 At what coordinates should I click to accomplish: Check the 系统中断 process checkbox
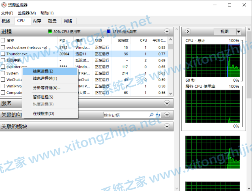(3, 60)
